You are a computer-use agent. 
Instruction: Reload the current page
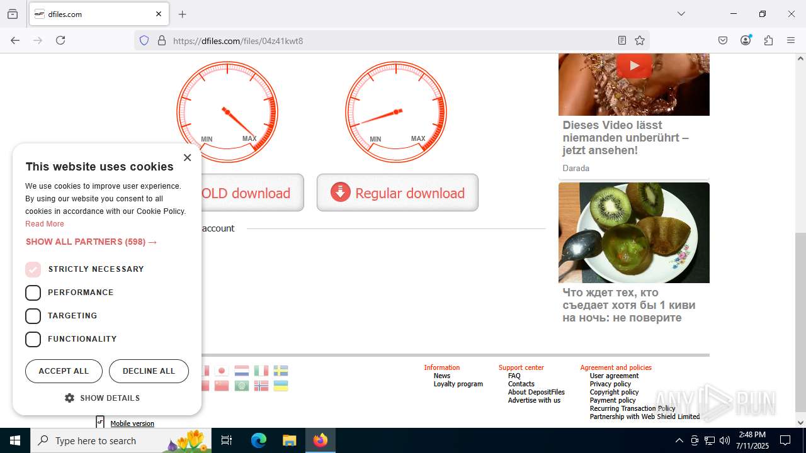click(60, 40)
